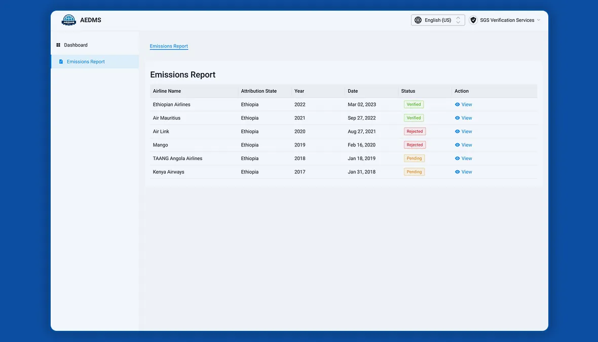Expand the SGS Verification Services account menu
This screenshot has width=598, height=342.
[505, 20]
